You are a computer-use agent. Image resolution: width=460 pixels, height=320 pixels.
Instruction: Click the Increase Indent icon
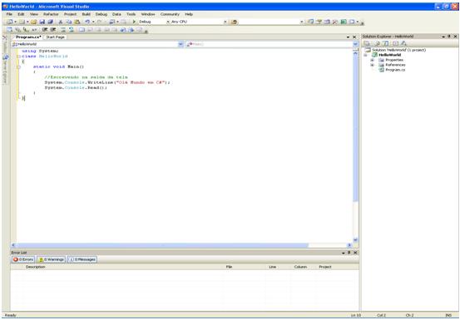click(x=53, y=30)
